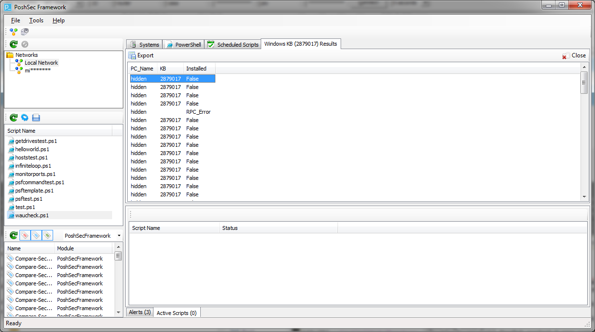The height and width of the screenshot is (332, 595).
Task: Toggle the blue tag filter button
Action: [36, 236]
